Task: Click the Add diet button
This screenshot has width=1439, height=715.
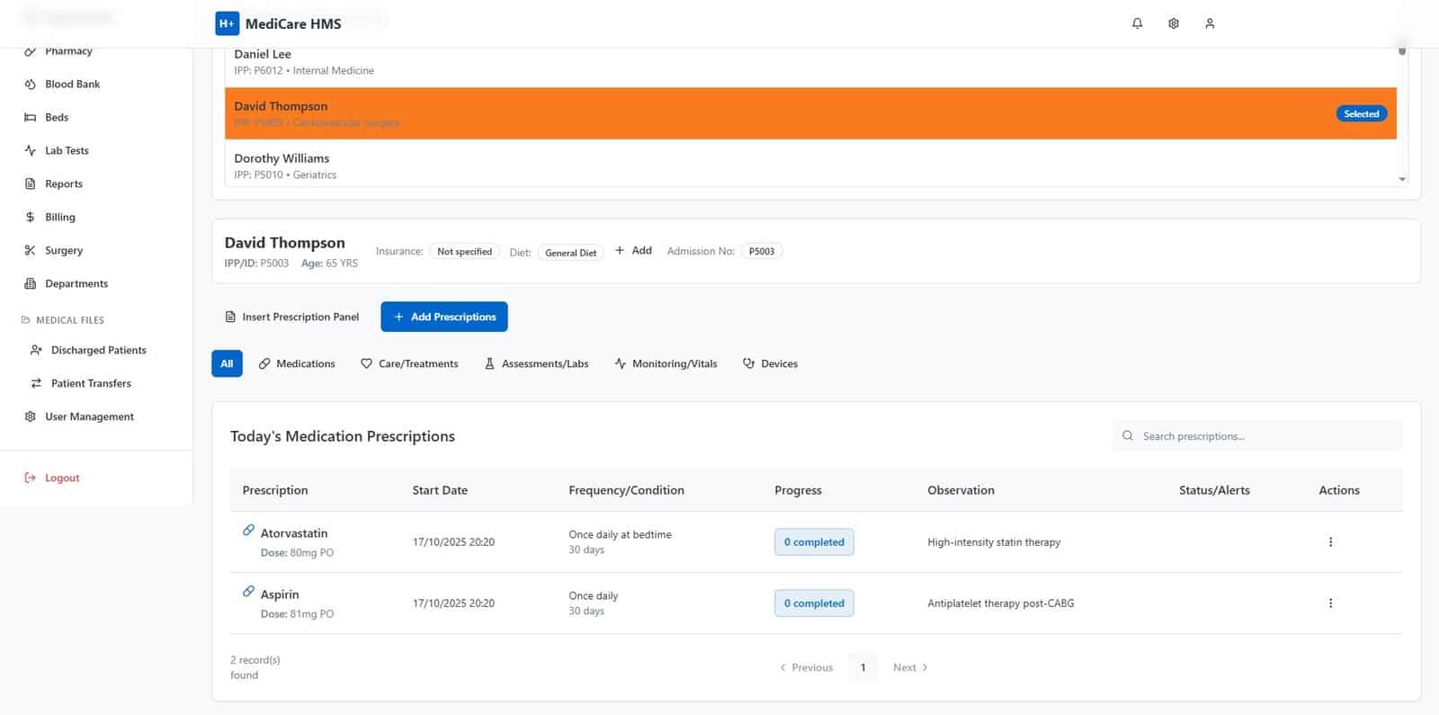Action: pyautogui.click(x=633, y=251)
